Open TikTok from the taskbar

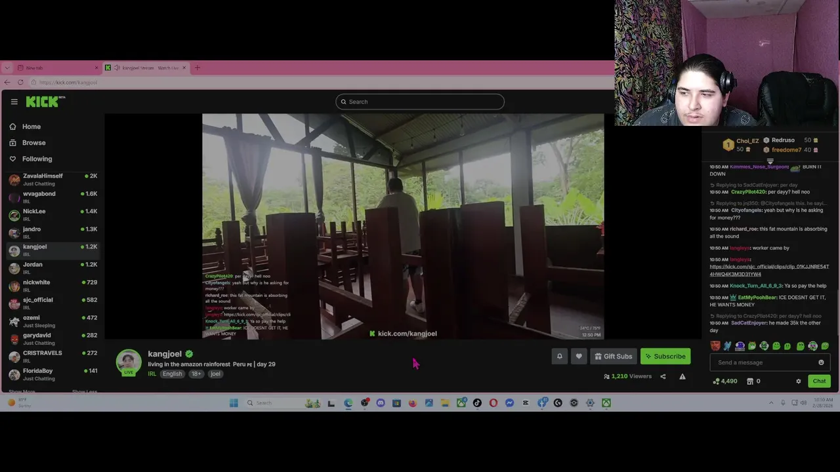477,403
